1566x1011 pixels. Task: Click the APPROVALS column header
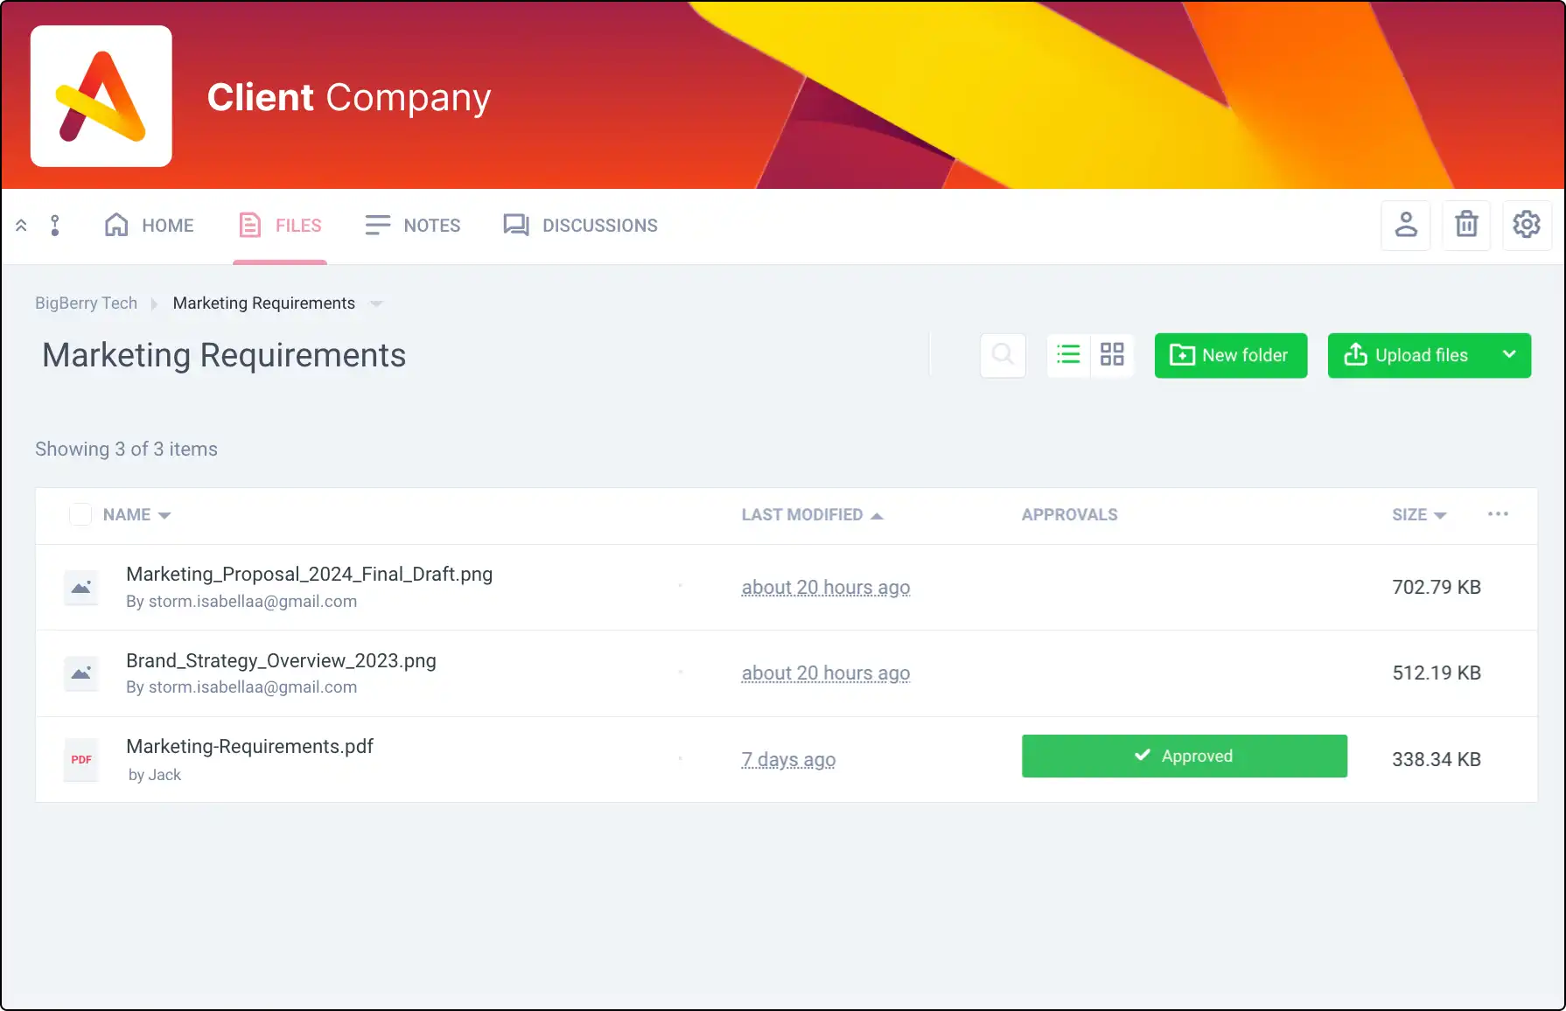point(1069,515)
